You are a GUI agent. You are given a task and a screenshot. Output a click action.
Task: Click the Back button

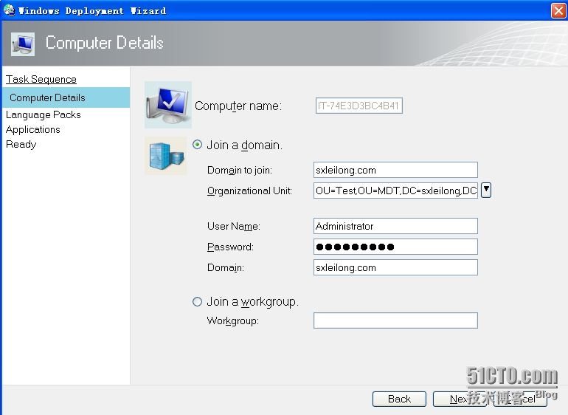coord(399,399)
